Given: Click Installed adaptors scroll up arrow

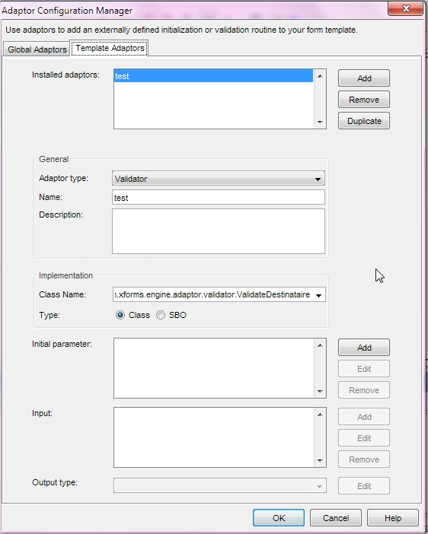Looking at the screenshot, I should click(x=320, y=76).
